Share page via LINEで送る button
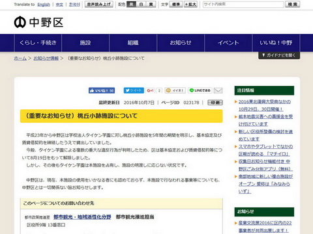This screenshot has height=234, width=313. 200,90
